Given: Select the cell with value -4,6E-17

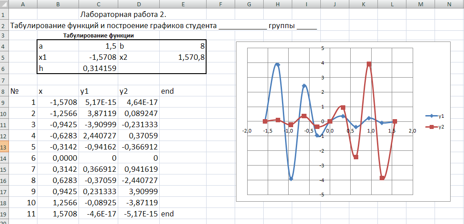Looking at the screenshot, I should click(x=98, y=214).
